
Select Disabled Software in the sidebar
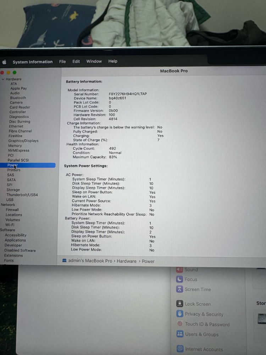point(20,251)
